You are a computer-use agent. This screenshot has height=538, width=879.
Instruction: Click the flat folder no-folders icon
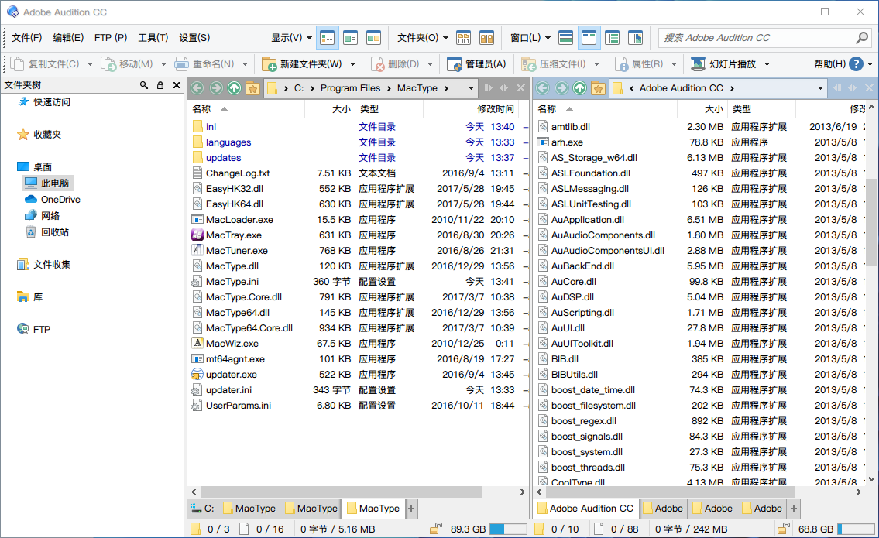[x=486, y=38]
